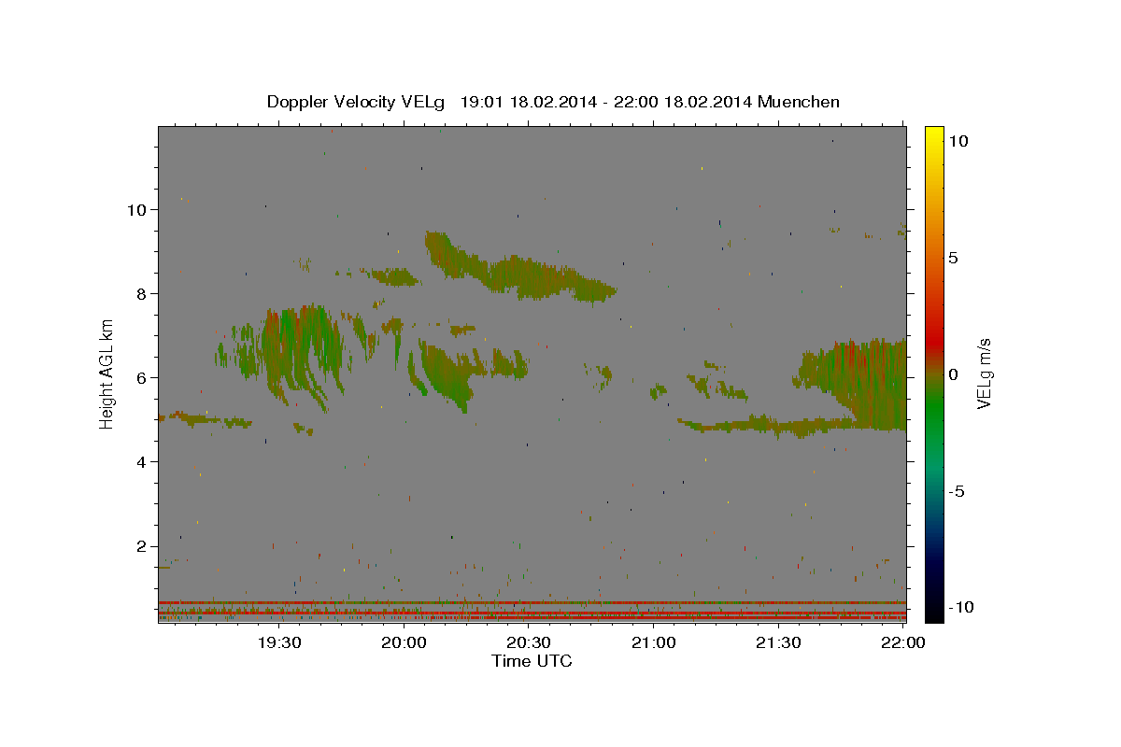Click the colorbar label 5

pos(953,258)
